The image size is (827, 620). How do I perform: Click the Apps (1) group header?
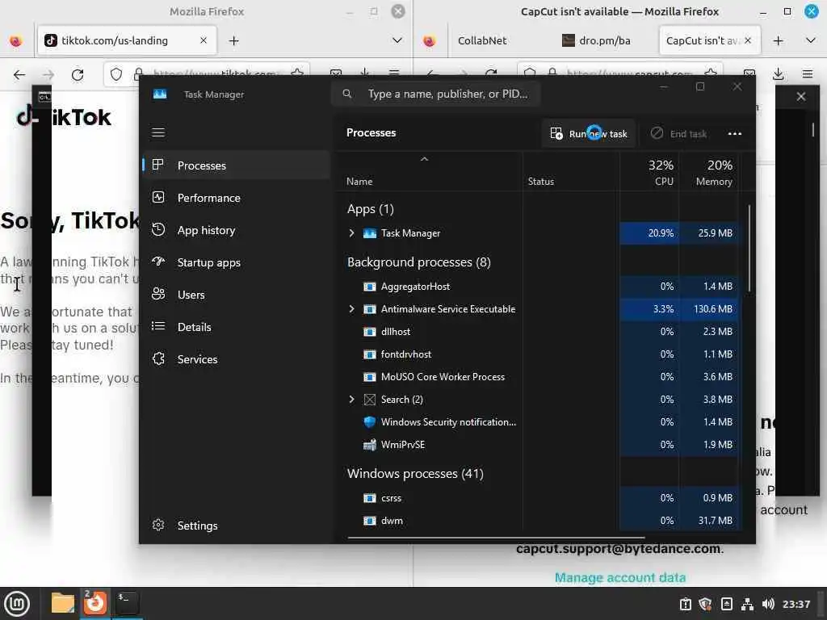pos(370,209)
